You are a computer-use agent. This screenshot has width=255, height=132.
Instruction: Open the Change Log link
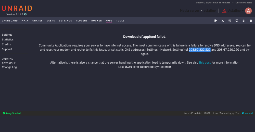(x=9, y=67)
